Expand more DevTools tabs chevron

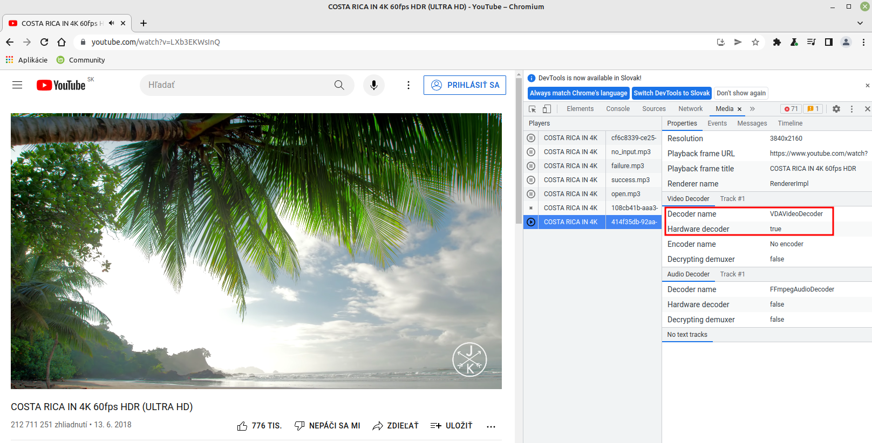752,109
